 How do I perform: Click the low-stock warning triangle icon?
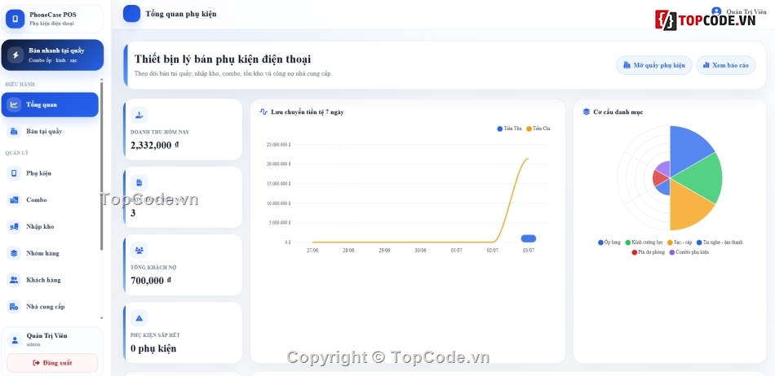coord(139,318)
